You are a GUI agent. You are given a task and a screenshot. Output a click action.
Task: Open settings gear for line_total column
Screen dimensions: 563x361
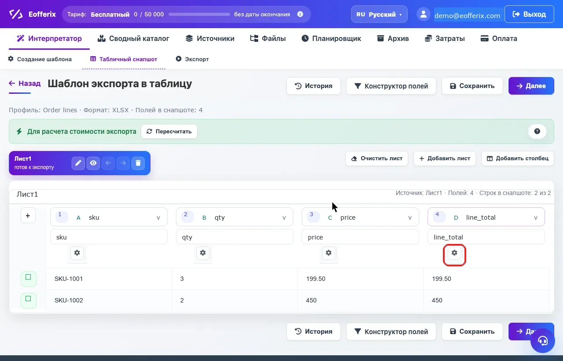click(x=454, y=253)
